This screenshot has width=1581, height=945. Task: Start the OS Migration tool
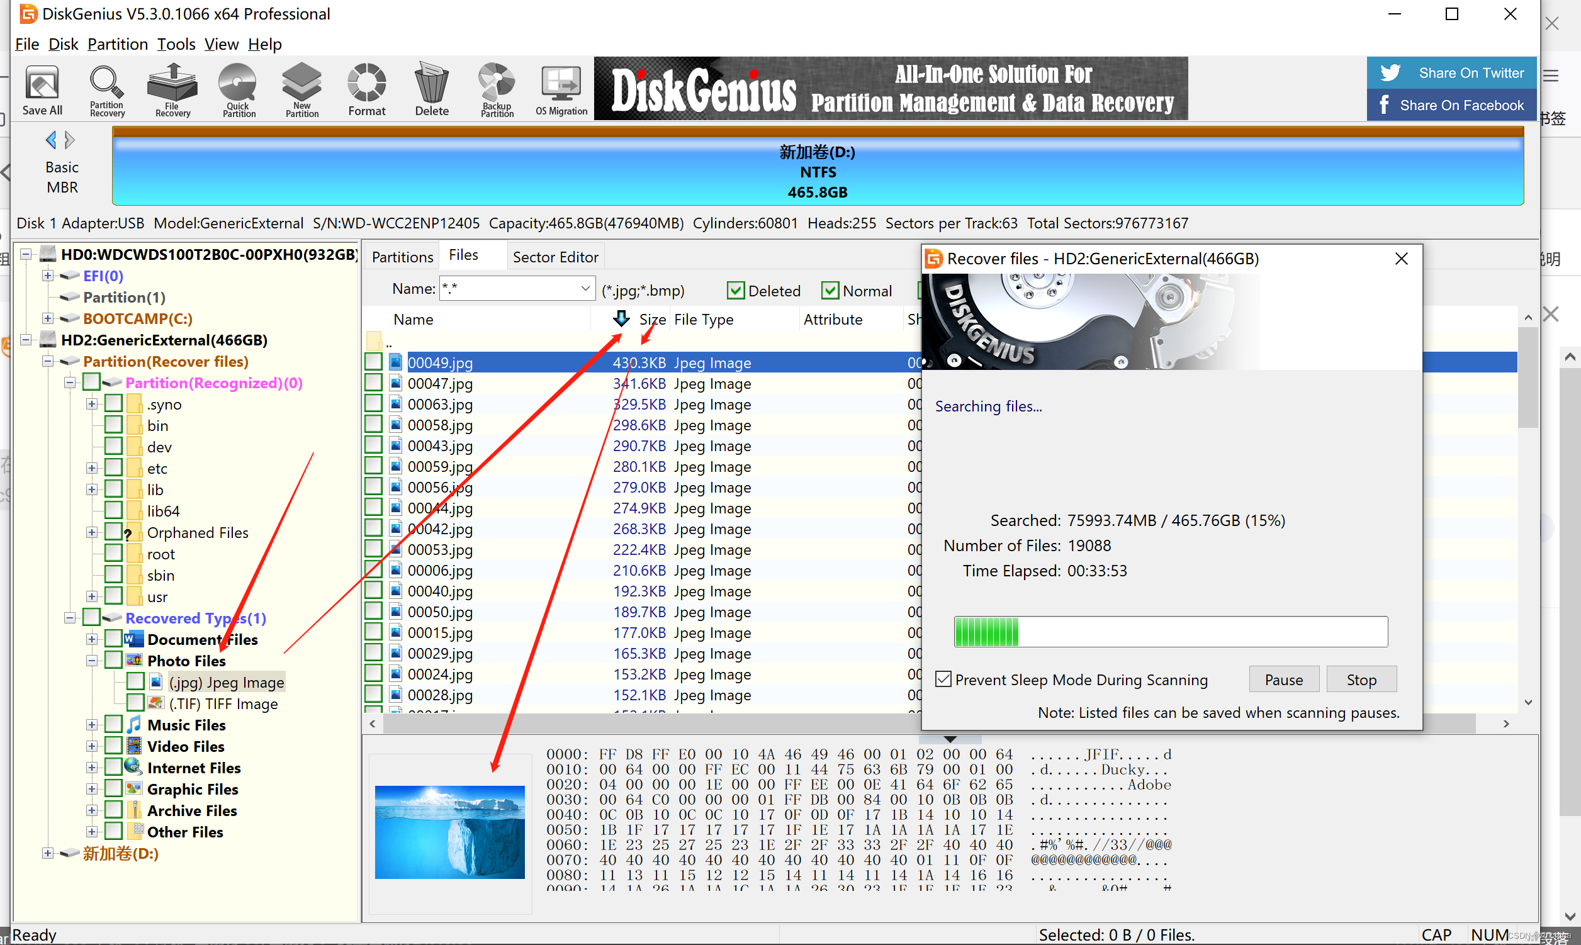[561, 90]
